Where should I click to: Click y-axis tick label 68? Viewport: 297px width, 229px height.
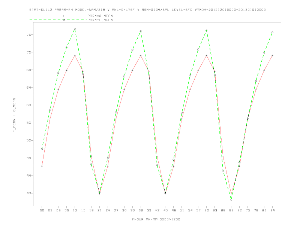pyautogui.click(x=28, y=70)
